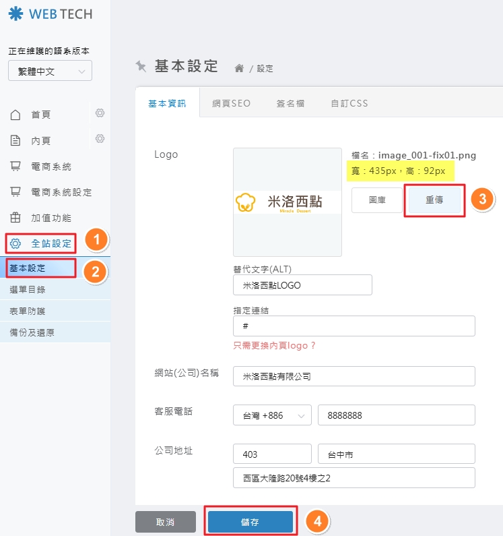
Task: Click the gift icon beside 加值功能
Action: [15, 217]
